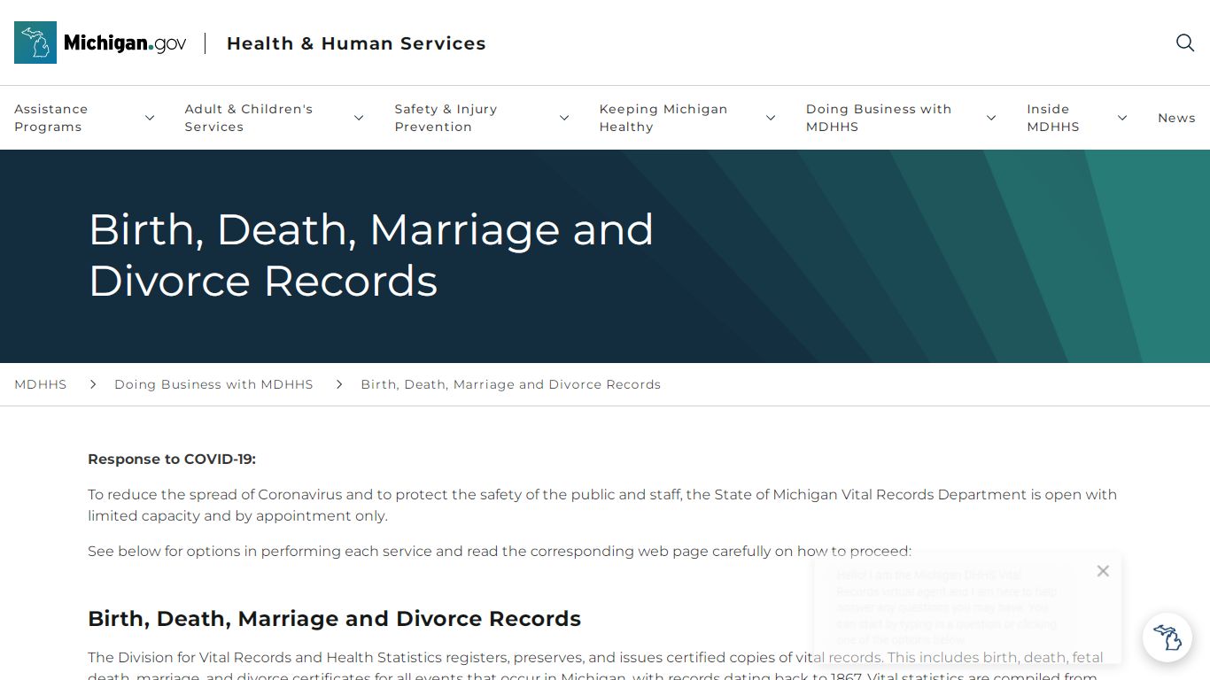This screenshot has height=680, width=1210.
Task: Click the Michigan.gov logo icon
Action: coord(35,42)
